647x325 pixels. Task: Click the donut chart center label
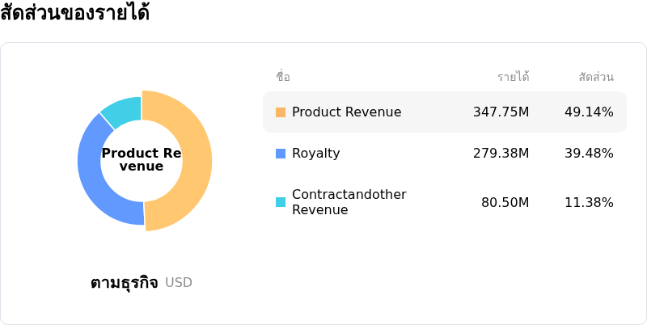(142, 160)
